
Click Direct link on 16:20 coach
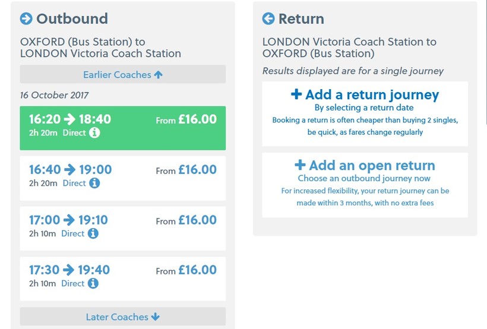tap(74, 133)
